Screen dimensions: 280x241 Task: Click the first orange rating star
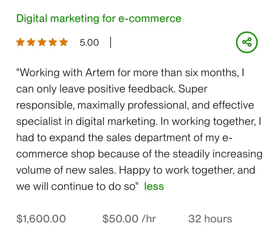(x=20, y=42)
